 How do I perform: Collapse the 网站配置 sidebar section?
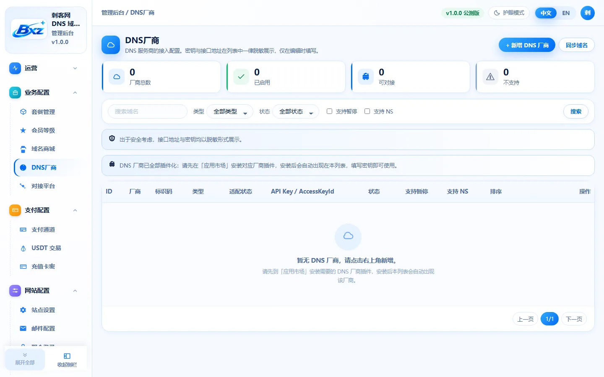pyautogui.click(x=45, y=291)
